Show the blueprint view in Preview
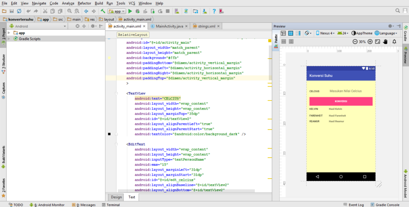 pyautogui.click(x=291, y=33)
